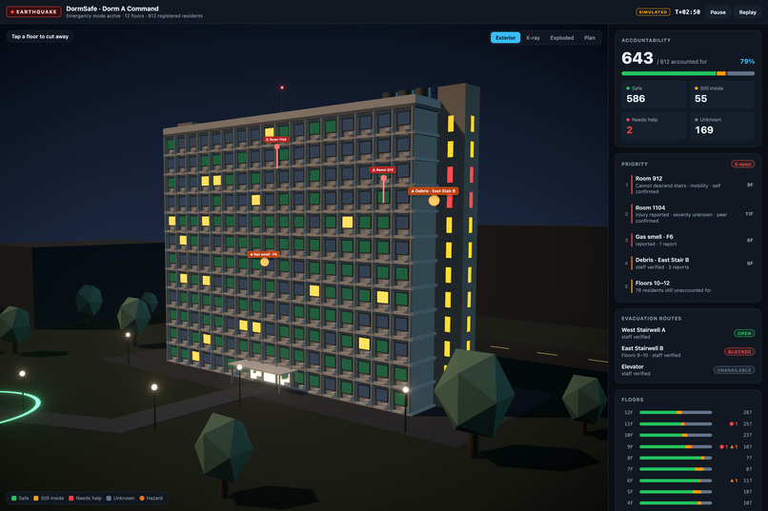This screenshot has height=511, width=768.
Task: Select the East Stairwell B route
Action: (x=688, y=351)
